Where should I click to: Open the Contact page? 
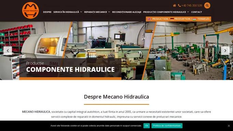(196, 12)
